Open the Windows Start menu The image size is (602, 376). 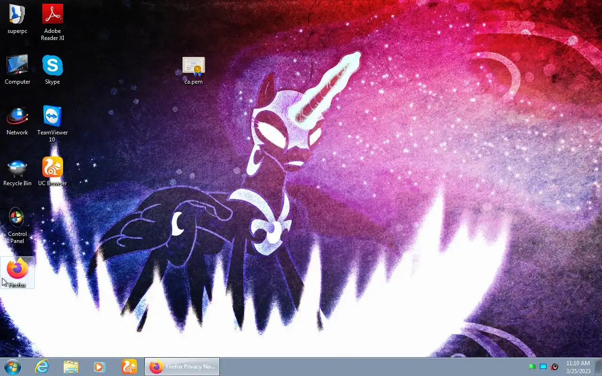point(13,367)
